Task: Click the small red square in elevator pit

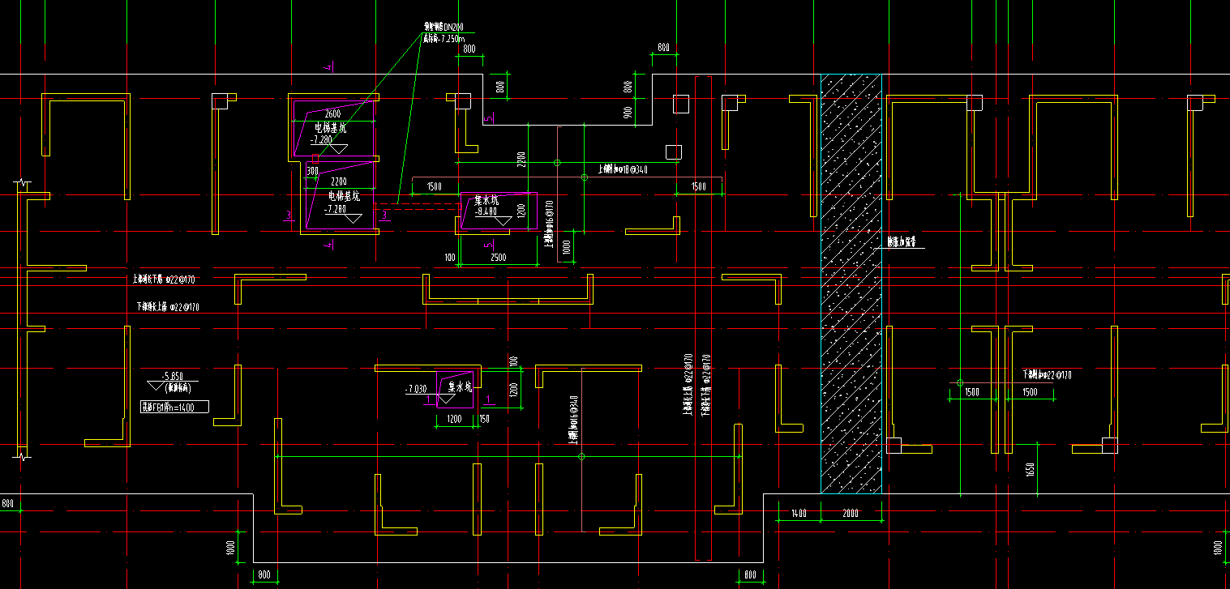Action: [x=315, y=157]
